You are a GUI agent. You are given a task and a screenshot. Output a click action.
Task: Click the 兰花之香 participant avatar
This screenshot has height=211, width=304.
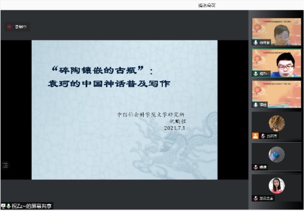click(x=276, y=185)
